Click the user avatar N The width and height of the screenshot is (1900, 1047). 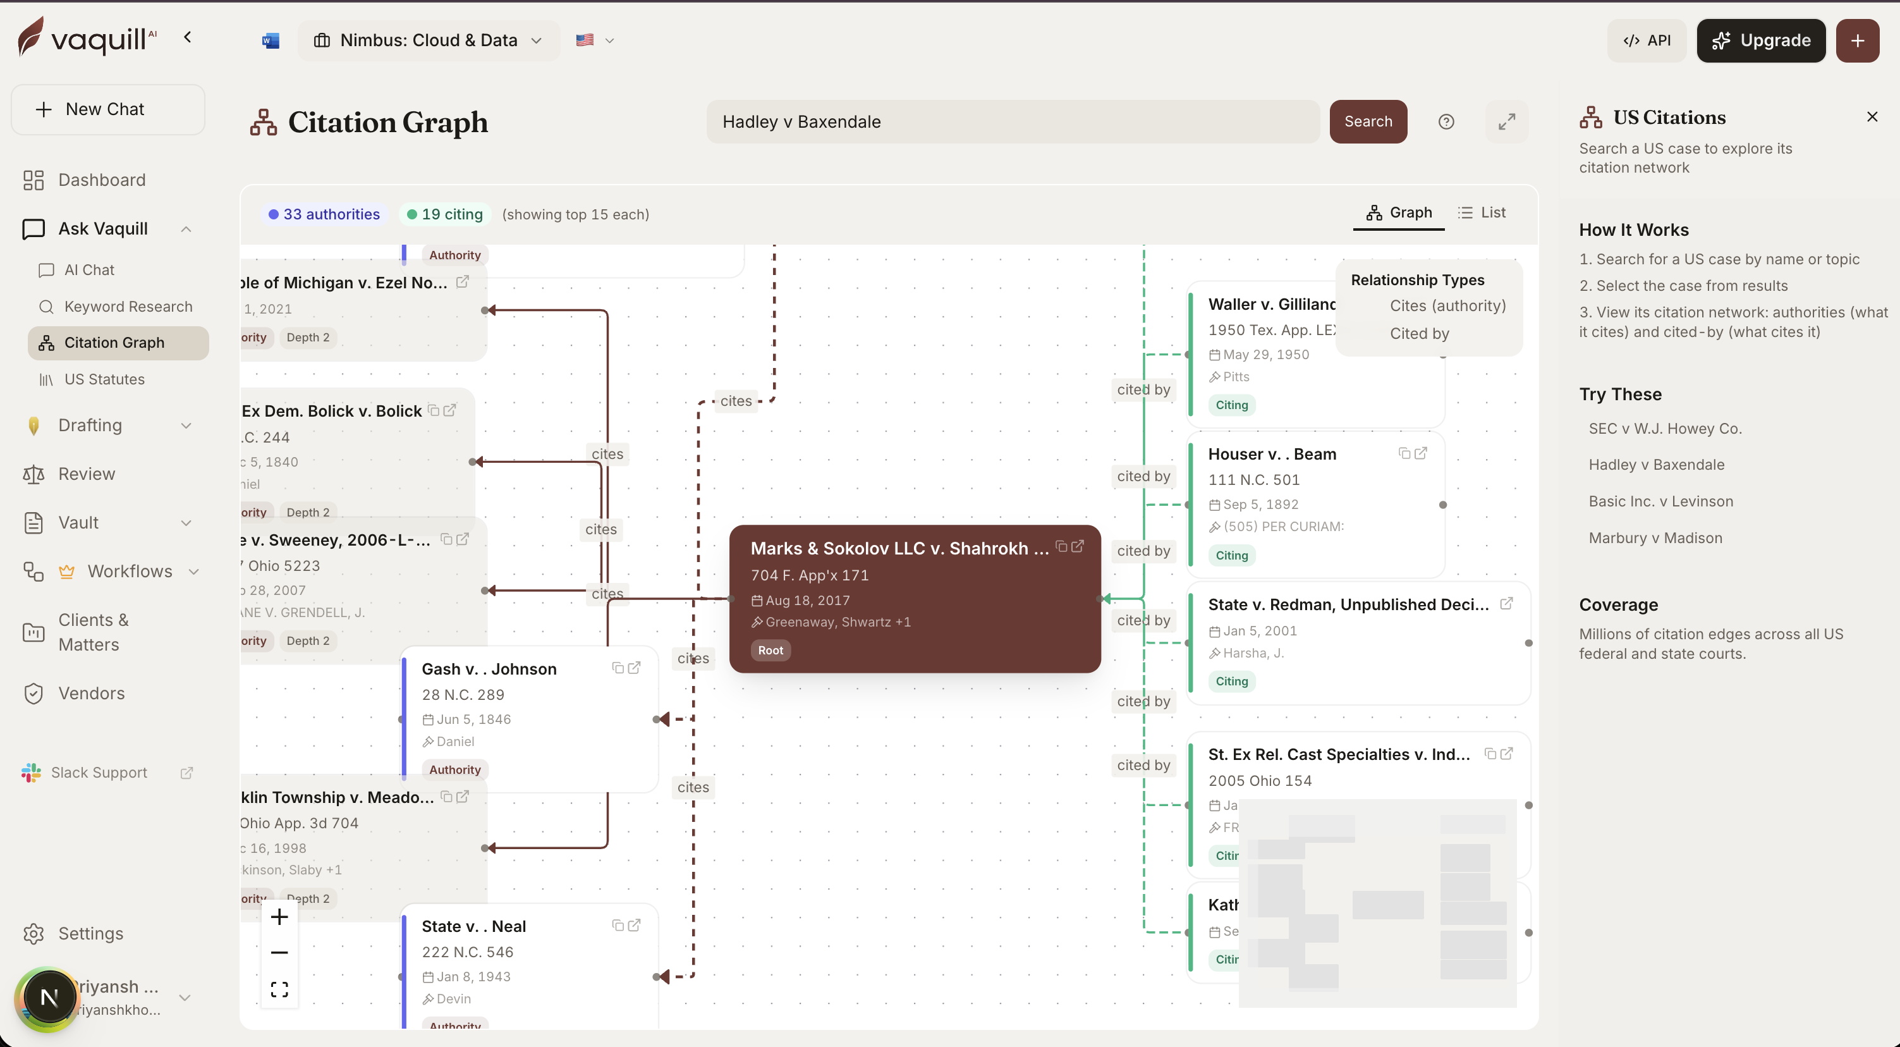click(x=49, y=998)
